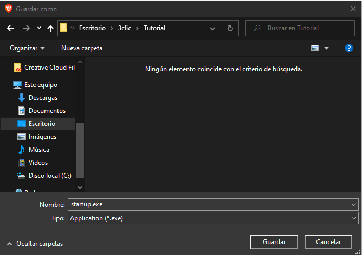
Task: Select Disco local (C:) drive
Action: click(x=49, y=176)
